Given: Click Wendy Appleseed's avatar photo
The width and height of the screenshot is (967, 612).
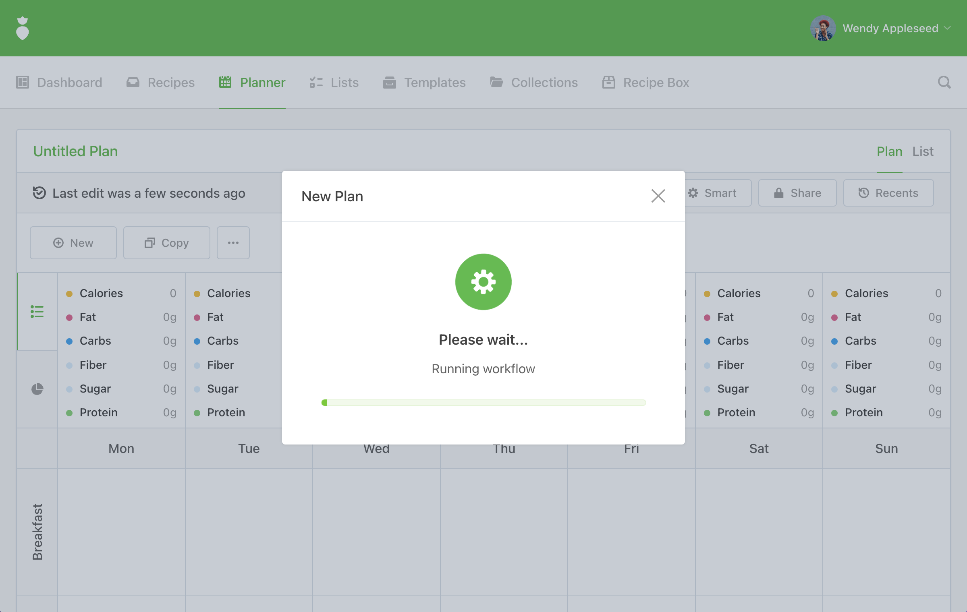Looking at the screenshot, I should click(x=823, y=28).
